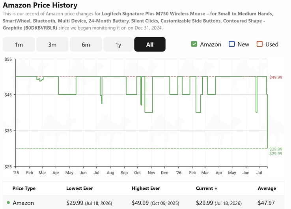Click the Amazon row label in table
The image size is (291, 209).
23,203
